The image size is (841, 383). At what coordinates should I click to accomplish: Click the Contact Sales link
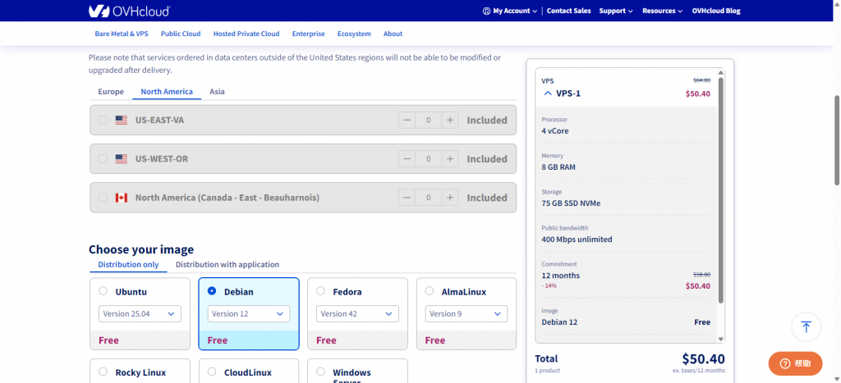click(x=568, y=11)
